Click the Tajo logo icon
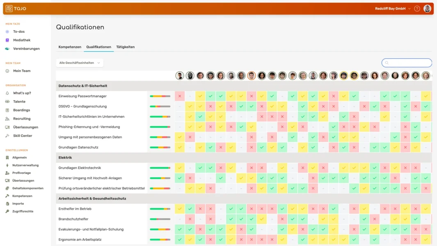The height and width of the screenshot is (246, 437). pyautogui.click(x=9, y=9)
